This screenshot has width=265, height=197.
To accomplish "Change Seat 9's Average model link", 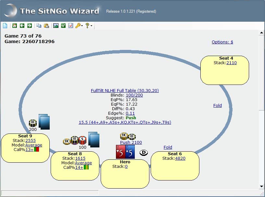I will [x=34, y=145].
